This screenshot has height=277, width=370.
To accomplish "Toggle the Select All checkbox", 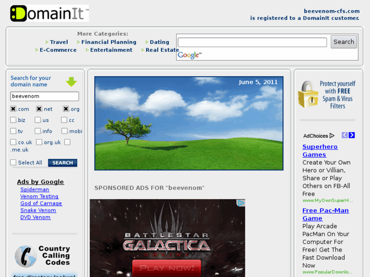I will coord(13,163).
